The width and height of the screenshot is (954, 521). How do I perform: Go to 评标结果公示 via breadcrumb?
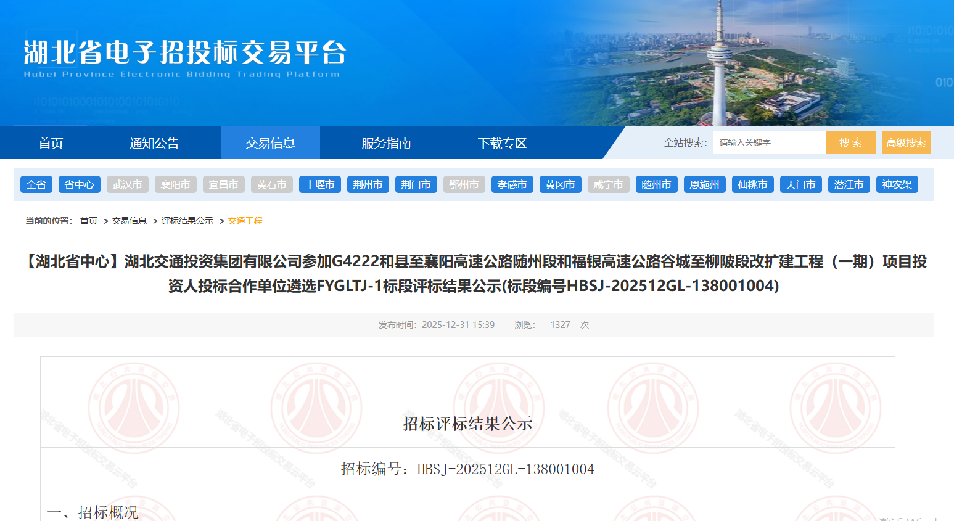click(187, 221)
